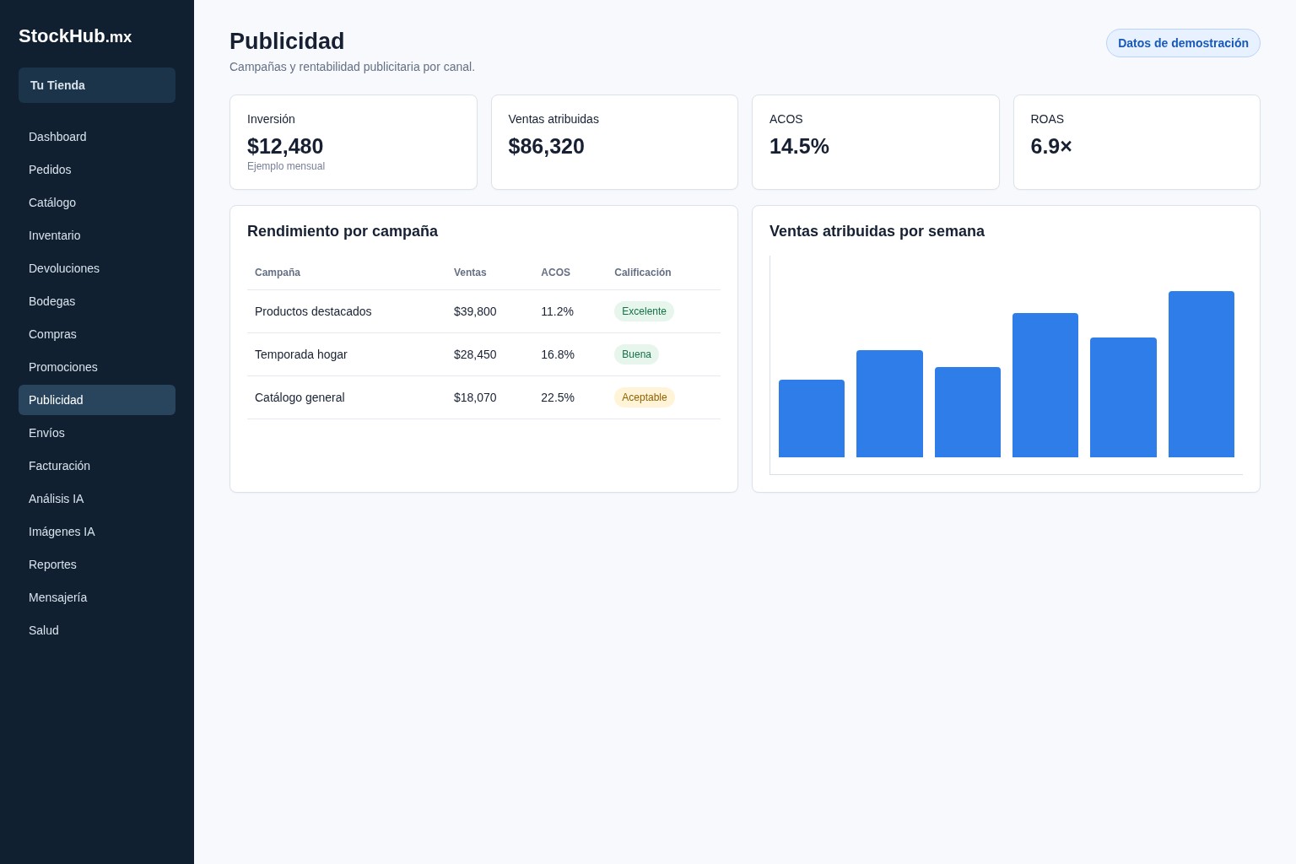Open the Compras section
Viewport: 1296px width, 864px height.
[x=97, y=334]
